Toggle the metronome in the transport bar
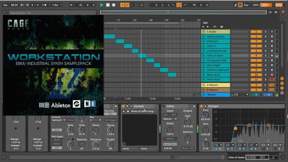Viewport: 288px width, 162px height. click(x=45, y=5)
